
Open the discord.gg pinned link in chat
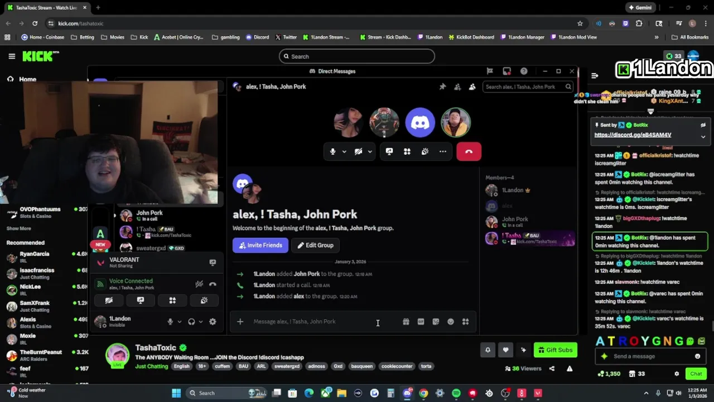(x=633, y=135)
